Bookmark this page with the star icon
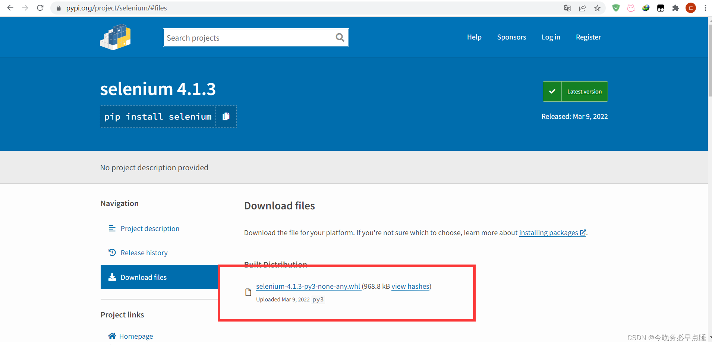This screenshot has height=345, width=712. pyautogui.click(x=597, y=8)
